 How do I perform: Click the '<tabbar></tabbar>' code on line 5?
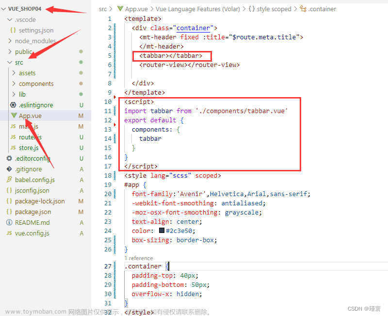(x=171, y=56)
